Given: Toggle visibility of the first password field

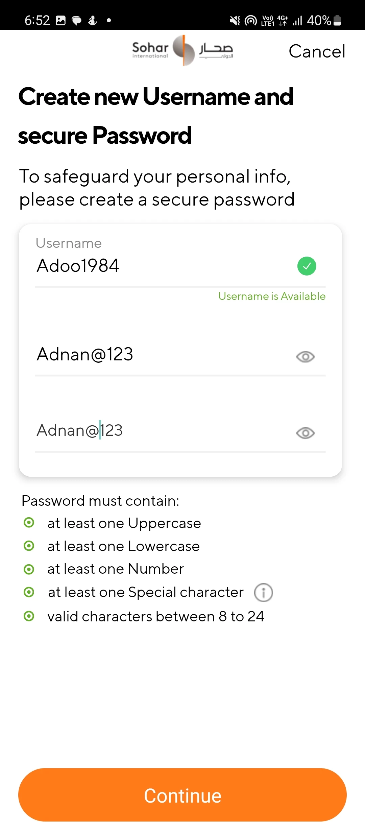Looking at the screenshot, I should [305, 357].
